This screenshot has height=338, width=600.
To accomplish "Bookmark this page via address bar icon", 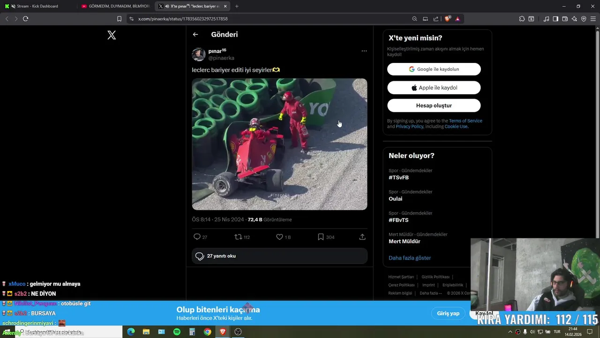I will [119, 19].
